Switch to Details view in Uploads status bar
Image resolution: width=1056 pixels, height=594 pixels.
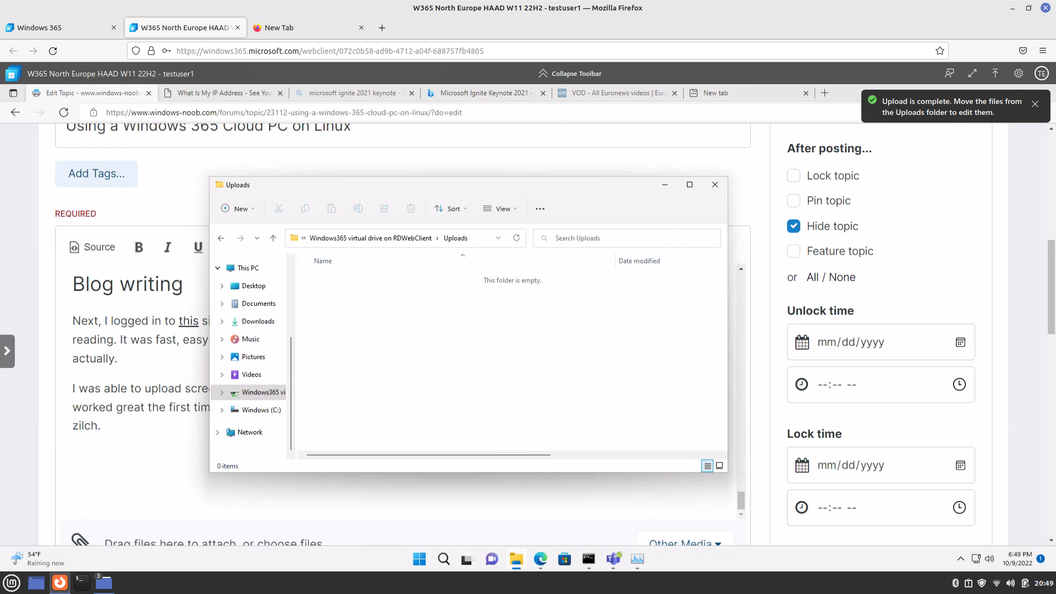(x=707, y=466)
